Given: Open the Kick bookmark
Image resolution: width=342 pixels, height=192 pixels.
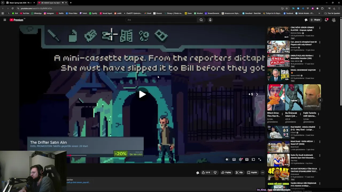Looking at the screenshot, I should click(15, 13).
